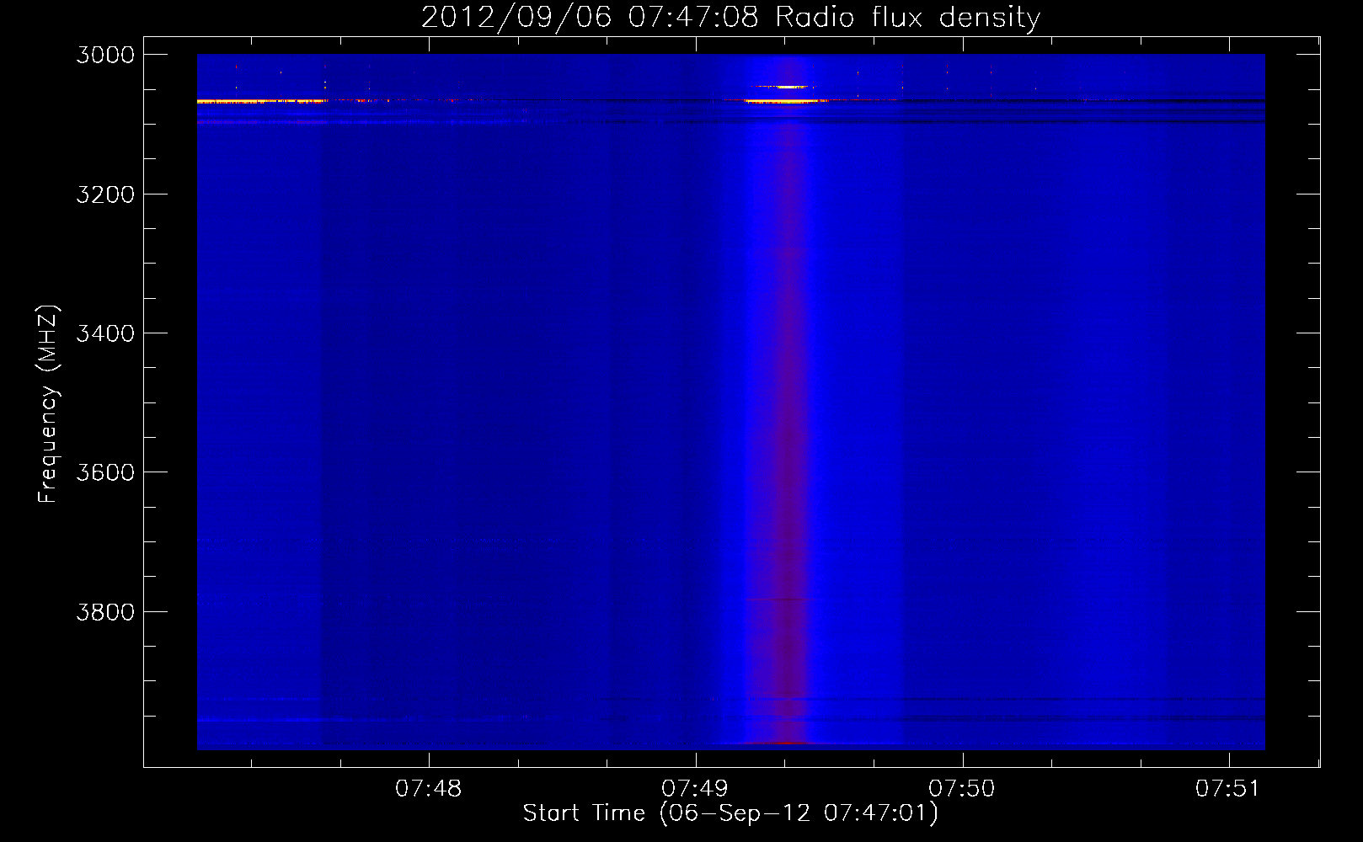1363x842 pixels.
Task: Click the 07:48 time axis label
Action: (x=429, y=789)
